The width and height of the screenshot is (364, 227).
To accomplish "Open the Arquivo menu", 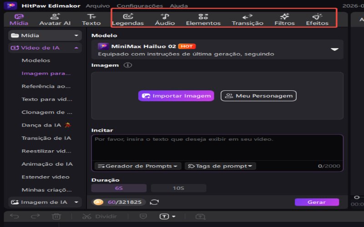I will (98, 5).
